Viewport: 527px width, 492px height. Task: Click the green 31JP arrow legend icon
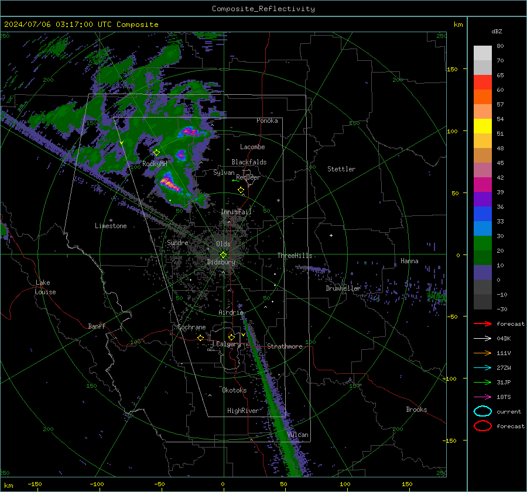point(482,382)
